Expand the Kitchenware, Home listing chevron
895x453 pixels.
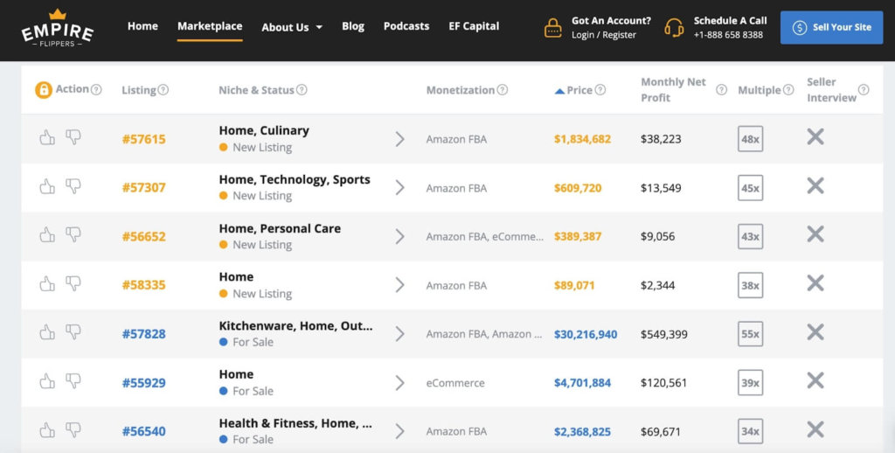(x=399, y=334)
